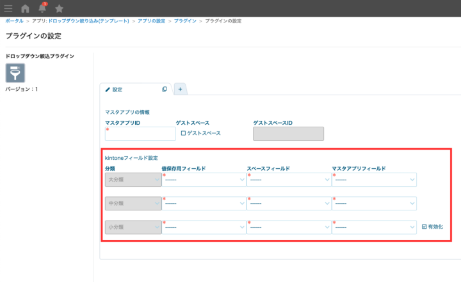Click the マスタアプリID input field
The height and width of the screenshot is (282, 461).
coord(140,134)
